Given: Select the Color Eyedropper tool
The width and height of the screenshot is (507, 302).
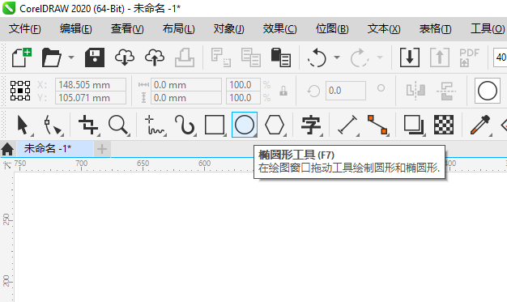Looking at the screenshot, I should (x=480, y=125).
